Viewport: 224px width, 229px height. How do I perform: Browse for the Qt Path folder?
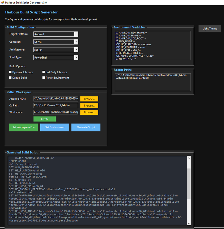click(89, 106)
